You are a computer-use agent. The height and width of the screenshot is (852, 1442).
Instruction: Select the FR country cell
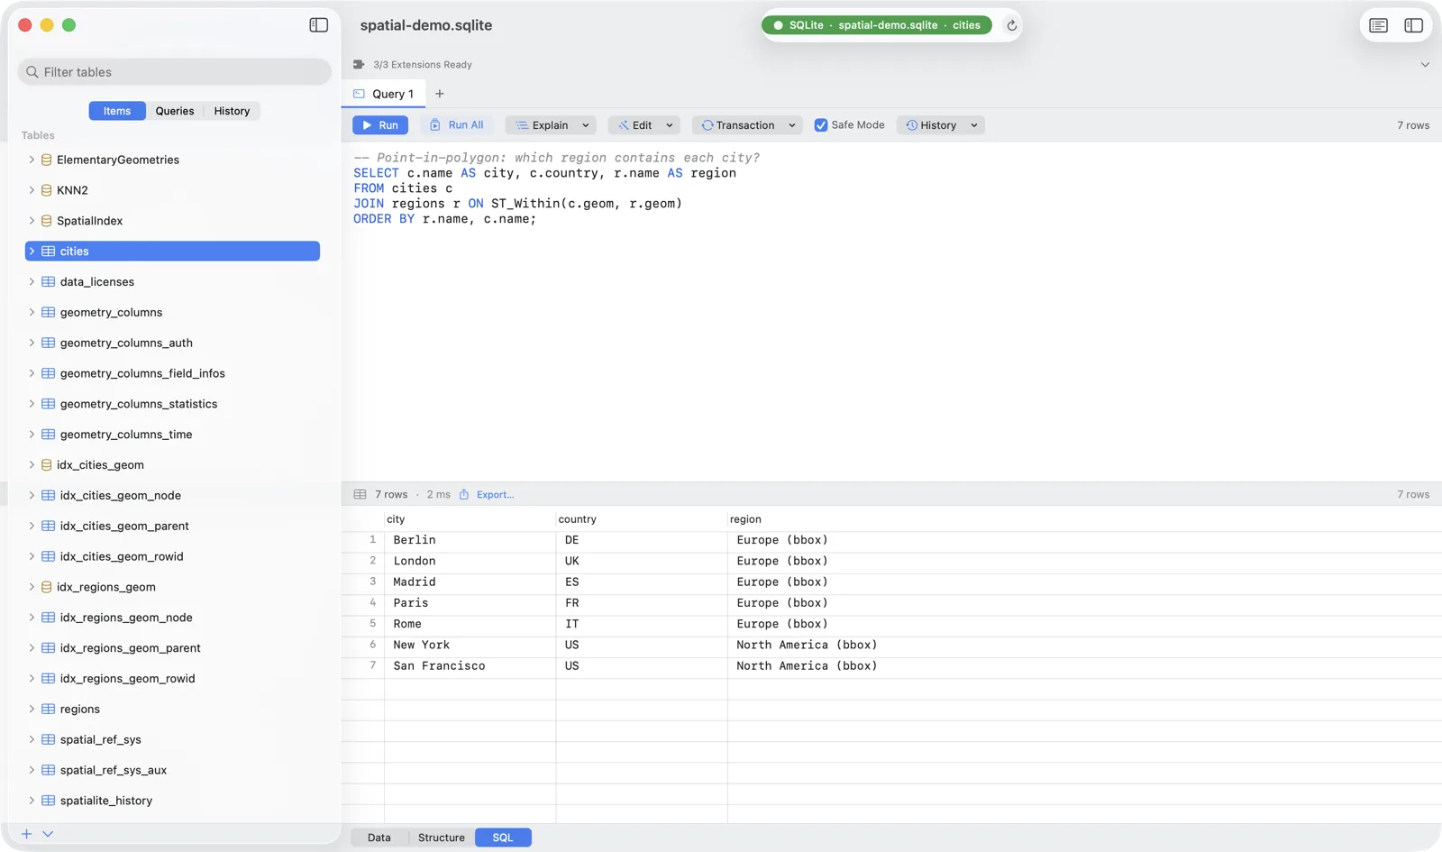[642, 603]
